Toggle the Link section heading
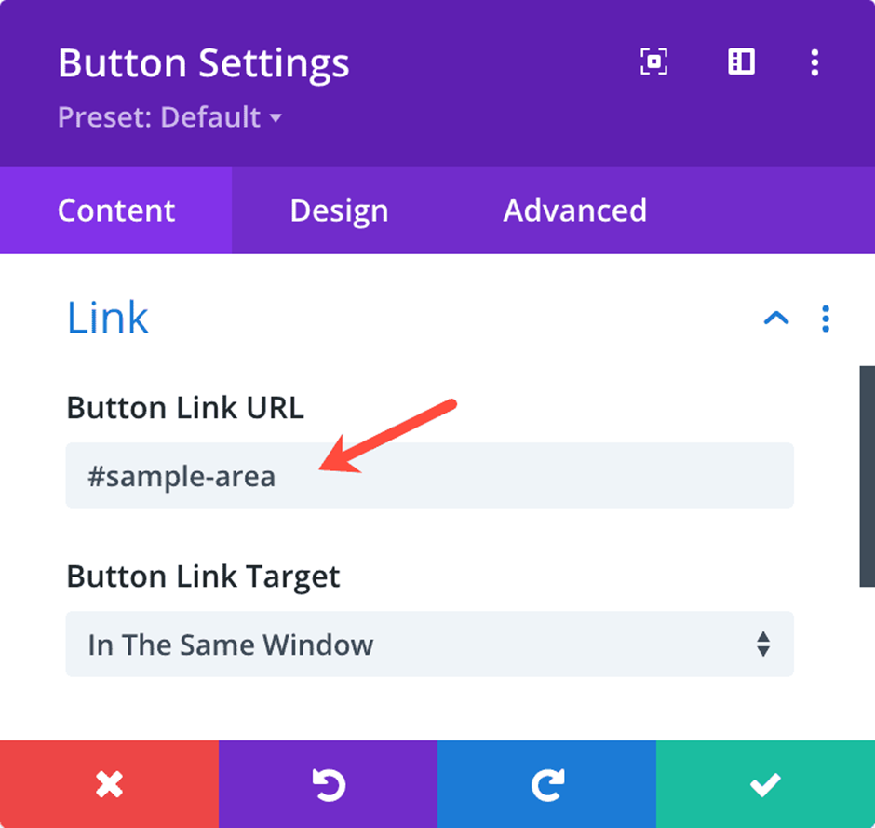Image resolution: width=875 pixels, height=828 pixels. (x=108, y=318)
